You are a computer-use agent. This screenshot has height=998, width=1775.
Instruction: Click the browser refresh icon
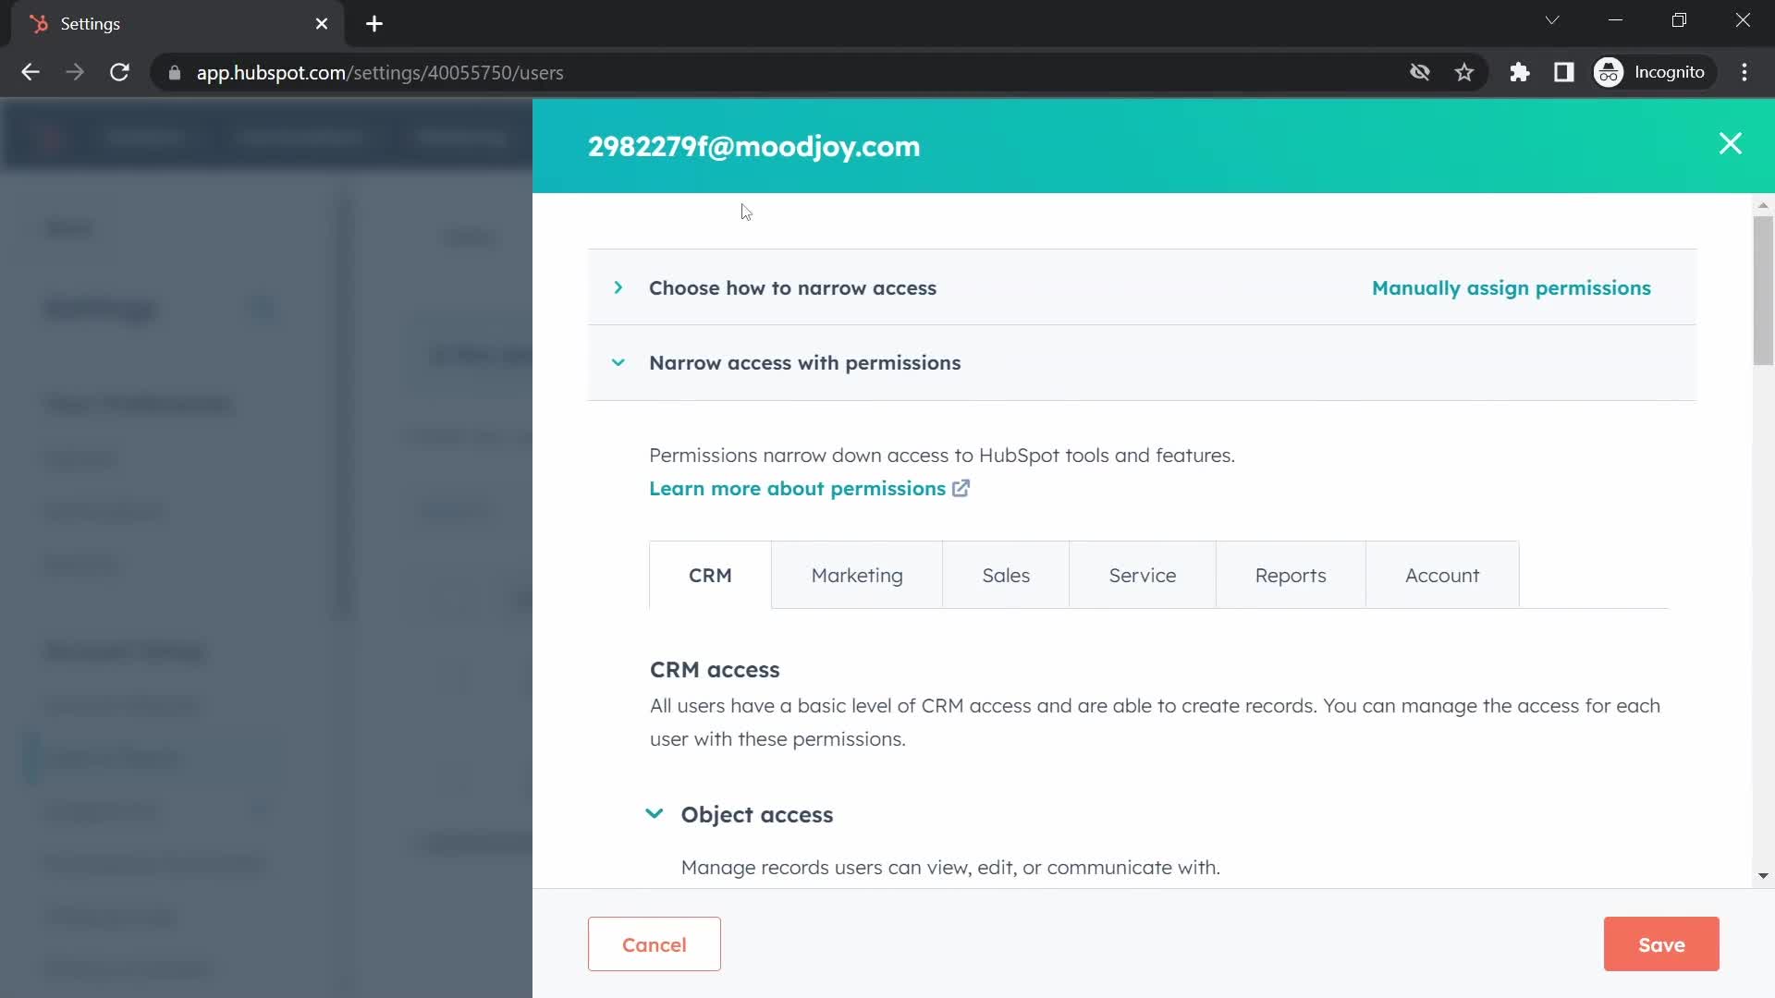click(x=119, y=72)
